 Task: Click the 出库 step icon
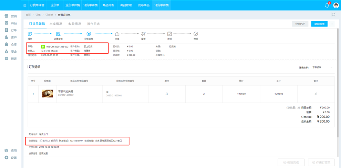pos(117,34)
